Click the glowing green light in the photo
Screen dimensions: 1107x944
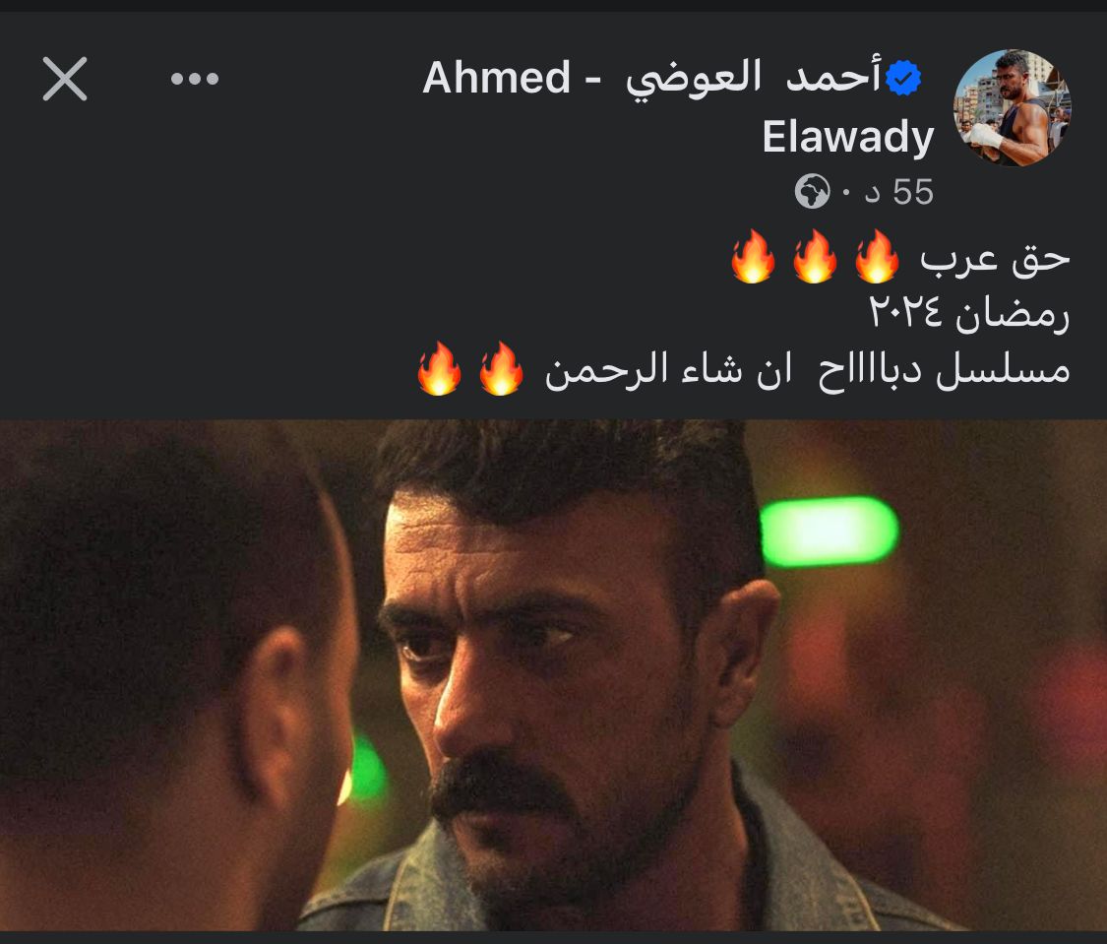tap(829, 531)
